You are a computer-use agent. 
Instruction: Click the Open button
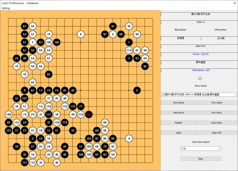(x=178, y=133)
